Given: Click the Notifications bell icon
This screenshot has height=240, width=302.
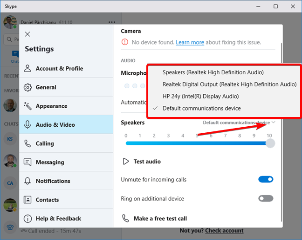Looking at the screenshot, I should [x=27, y=181].
